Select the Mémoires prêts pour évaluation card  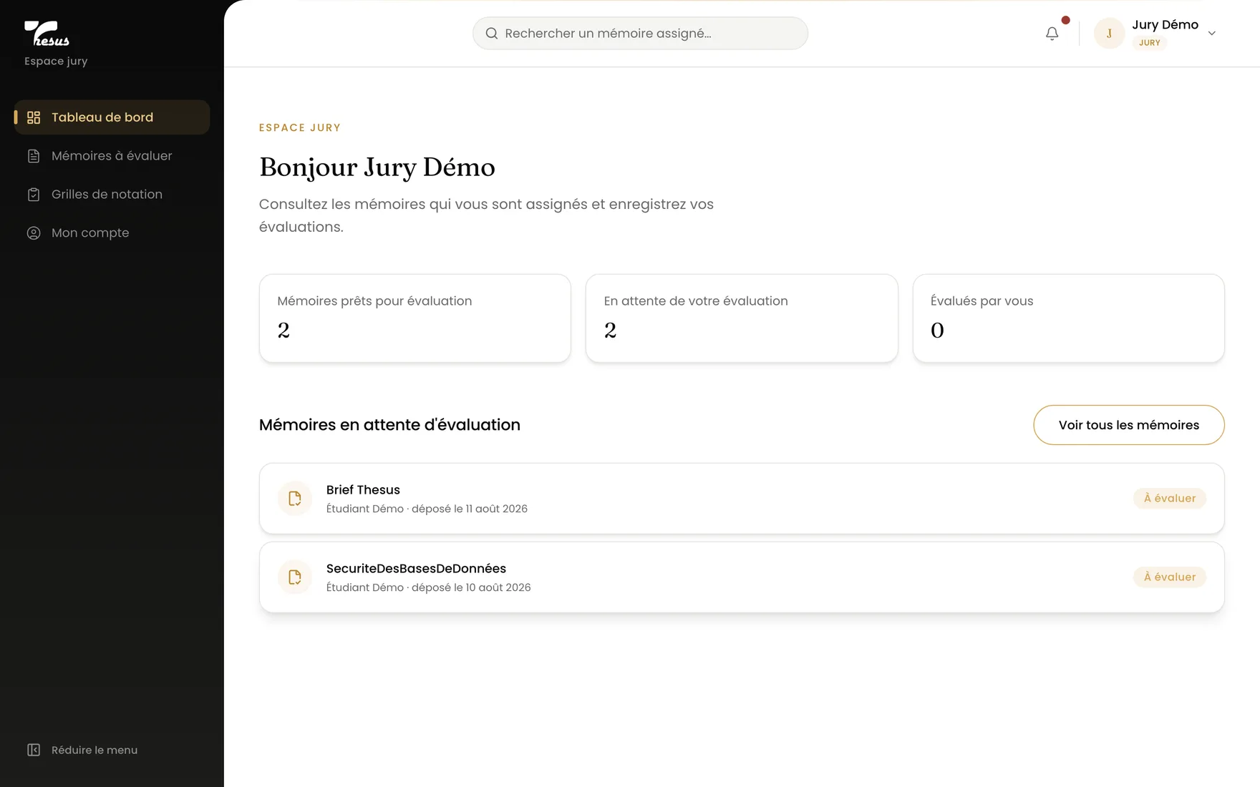pos(415,318)
